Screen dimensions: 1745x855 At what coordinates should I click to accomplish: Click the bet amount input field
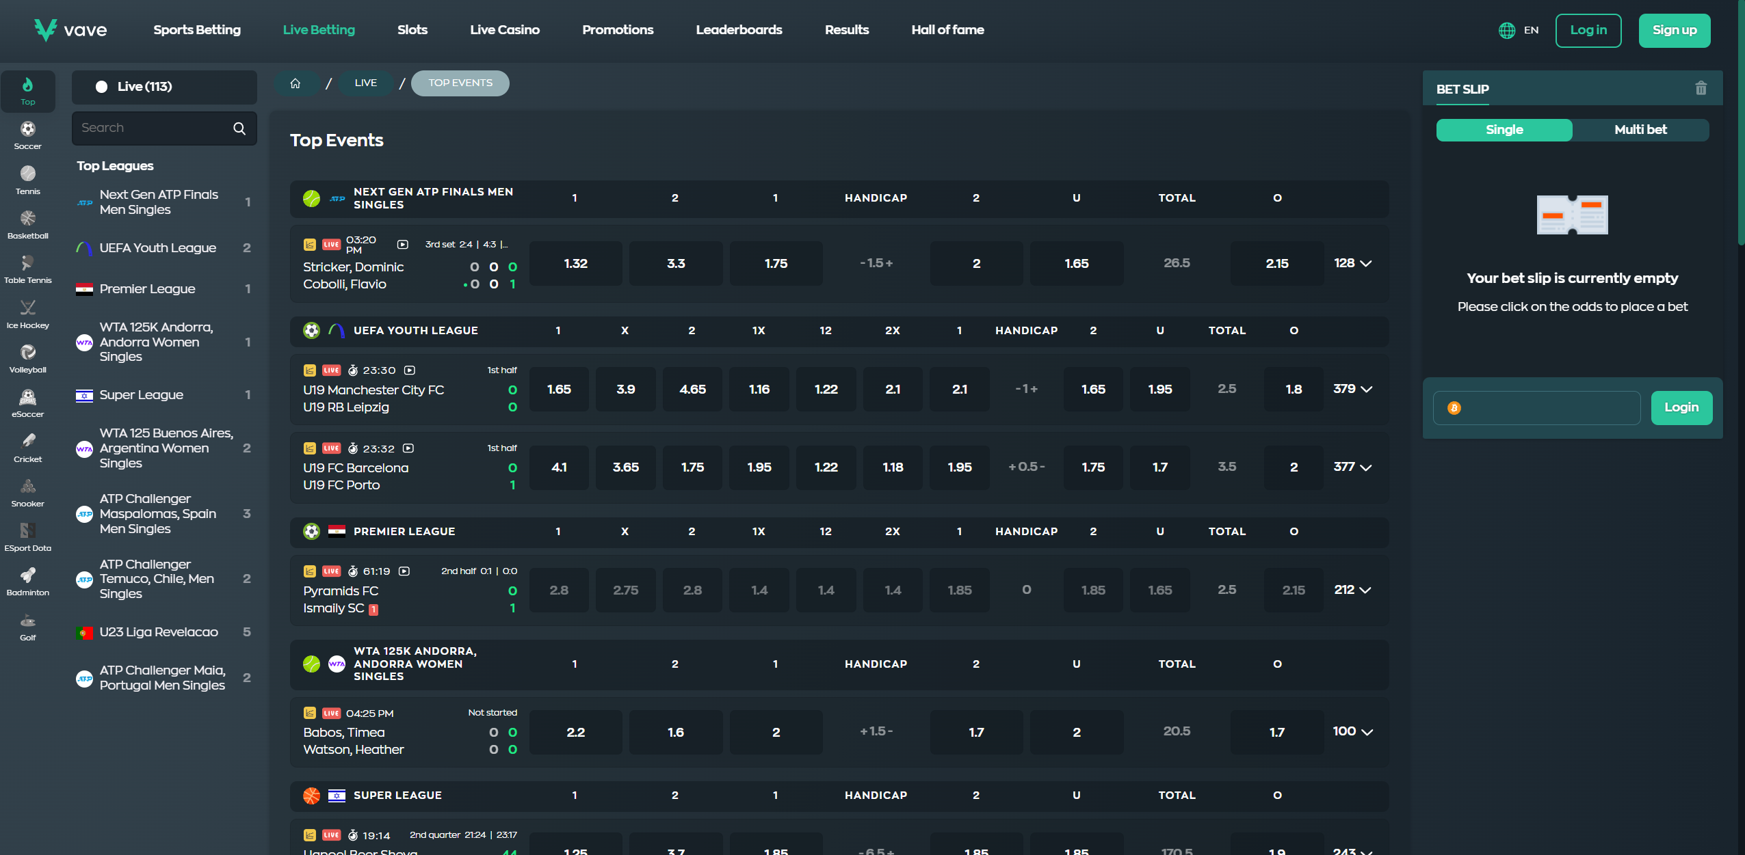click(x=1536, y=408)
